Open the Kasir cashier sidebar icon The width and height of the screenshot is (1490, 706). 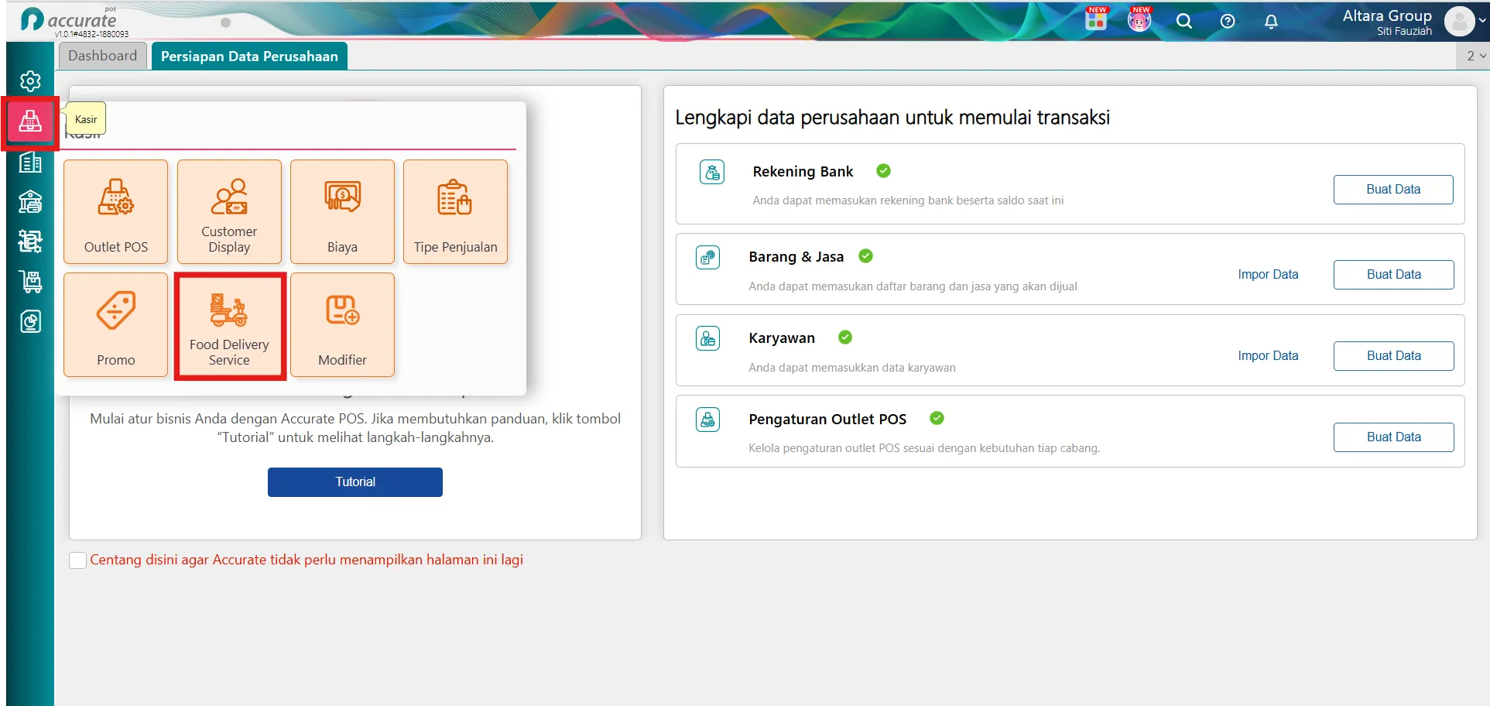(x=30, y=122)
